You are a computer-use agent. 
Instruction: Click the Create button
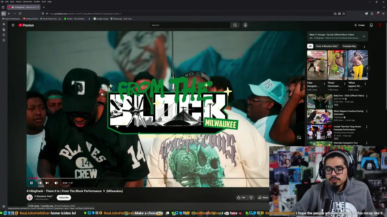[x=359, y=25]
